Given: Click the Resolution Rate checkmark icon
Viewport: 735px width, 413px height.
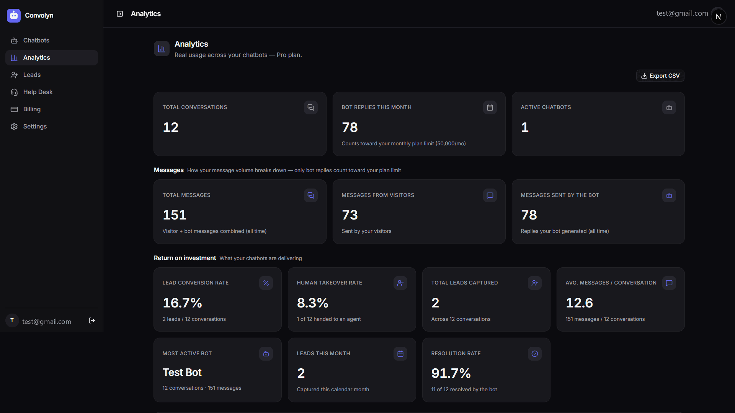Looking at the screenshot, I should 535,354.
